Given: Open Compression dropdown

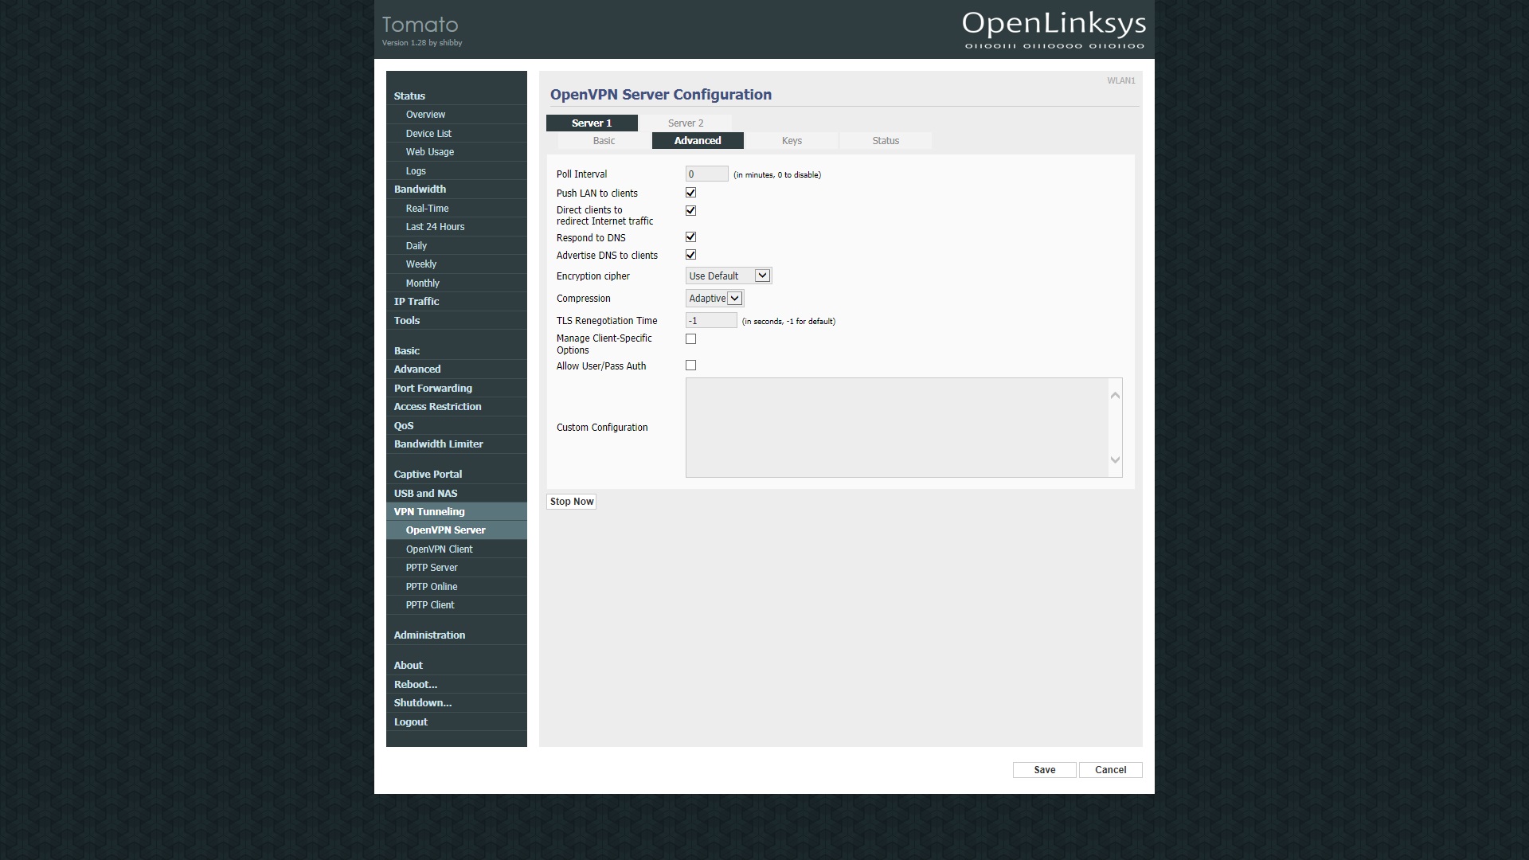Looking at the screenshot, I should click(714, 299).
